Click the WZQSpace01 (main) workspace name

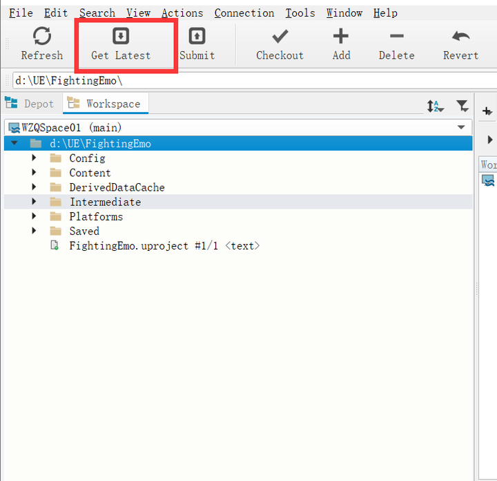click(72, 128)
